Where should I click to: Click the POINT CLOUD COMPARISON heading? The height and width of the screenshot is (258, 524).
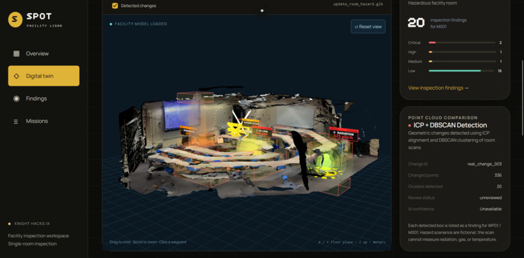pyautogui.click(x=443, y=118)
